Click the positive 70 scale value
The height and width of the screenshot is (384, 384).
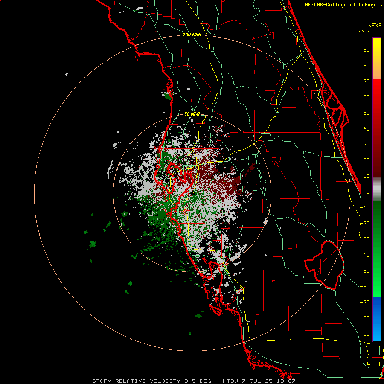[x=367, y=81]
